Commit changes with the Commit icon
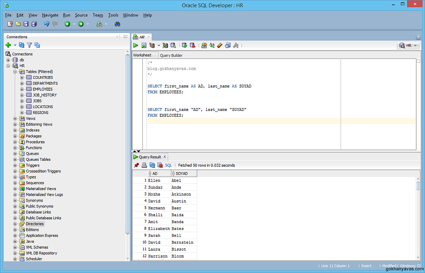Screen dimensions: 425x273 coord(184,45)
